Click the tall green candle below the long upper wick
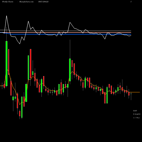The width and height of the screenshot is (142, 142). point(70,70)
